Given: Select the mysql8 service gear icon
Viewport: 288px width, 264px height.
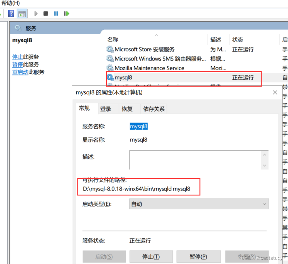Looking at the screenshot, I should [110, 77].
